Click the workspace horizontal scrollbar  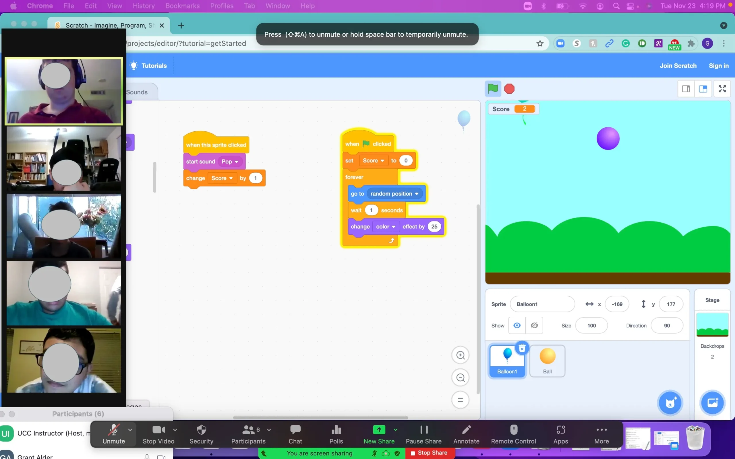pos(320,417)
